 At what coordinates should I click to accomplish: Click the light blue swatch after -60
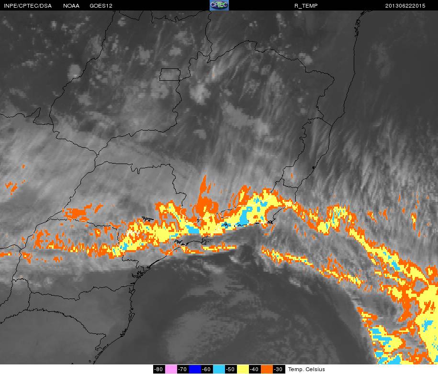(219, 369)
